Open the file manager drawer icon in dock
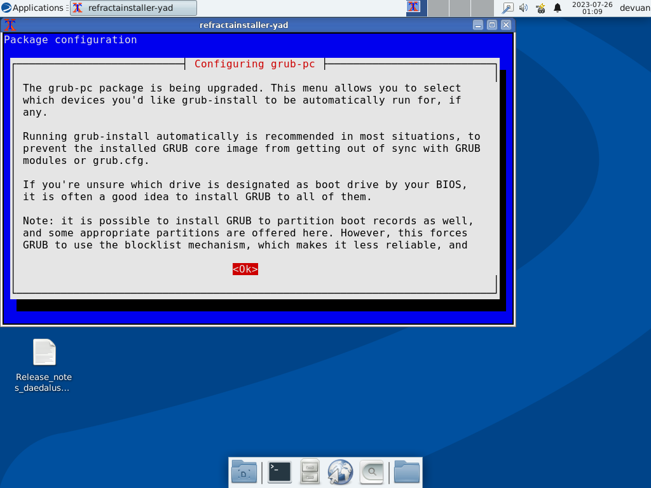The width and height of the screenshot is (651, 488). click(310, 472)
